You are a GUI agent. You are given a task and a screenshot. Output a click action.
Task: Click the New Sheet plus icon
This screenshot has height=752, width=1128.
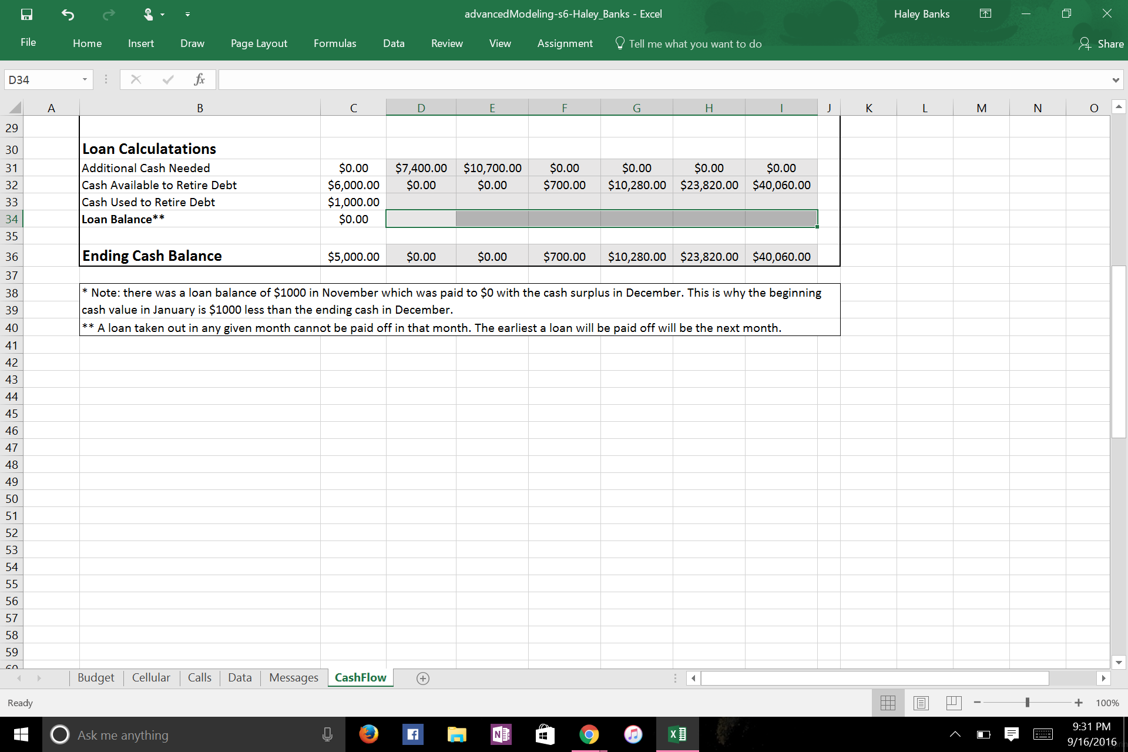[x=422, y=678]
